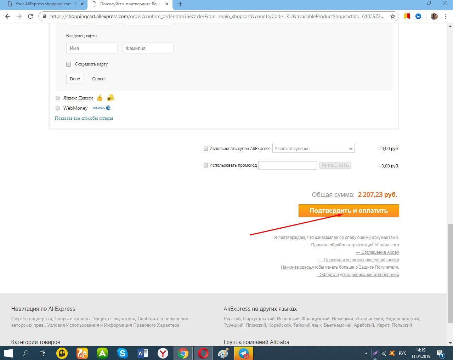This screenshot has width=453, height=360.
Task: Click the Done button
Action: pyautogui.click(x=75, y=79)
